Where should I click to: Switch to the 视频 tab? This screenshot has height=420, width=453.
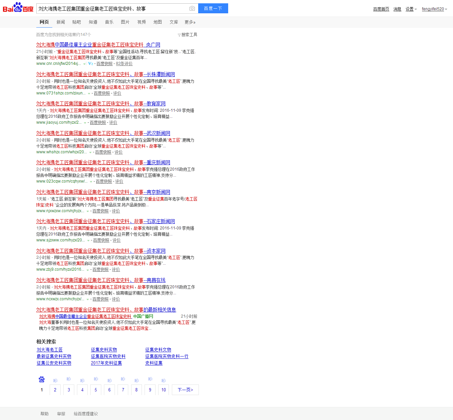142,22
